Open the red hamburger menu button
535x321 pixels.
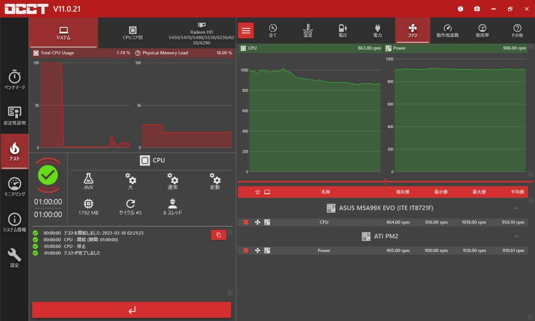[246, 30]
